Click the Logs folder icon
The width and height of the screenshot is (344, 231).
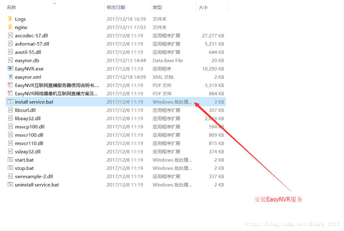tap(10, 19)
